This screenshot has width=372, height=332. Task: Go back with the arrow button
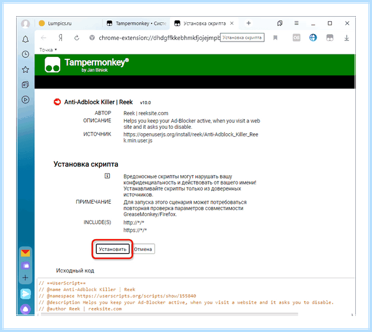tap(43, 38)
